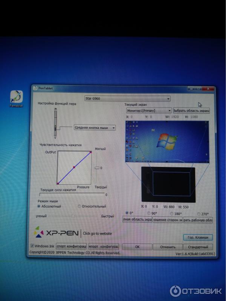Viewport: 226px width, 301px height.
Task: Click the XP-PEN logo
Action: (56, 233)
